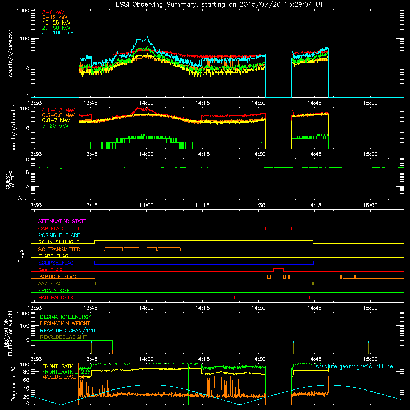This screenshot has height=410, width=410.
Task: Click the SC_IN_SUNLIGHT flag label
Action: pos(59,242)
